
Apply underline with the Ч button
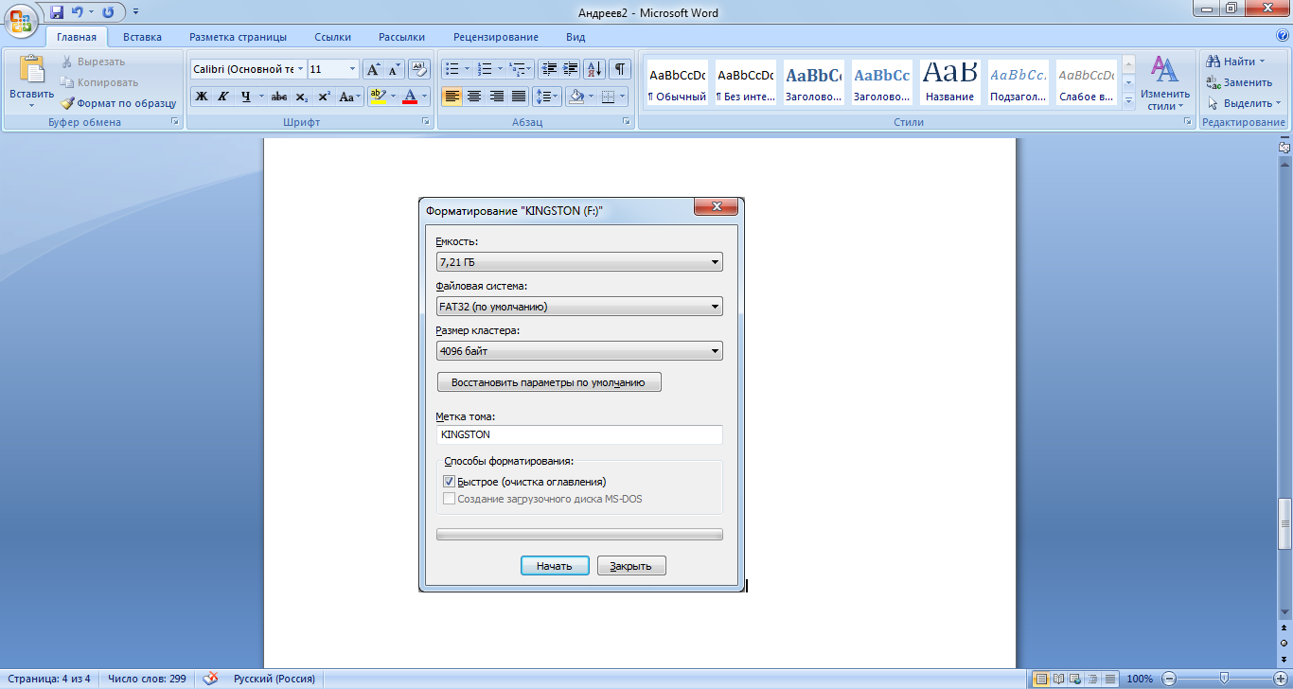point(245,97)
